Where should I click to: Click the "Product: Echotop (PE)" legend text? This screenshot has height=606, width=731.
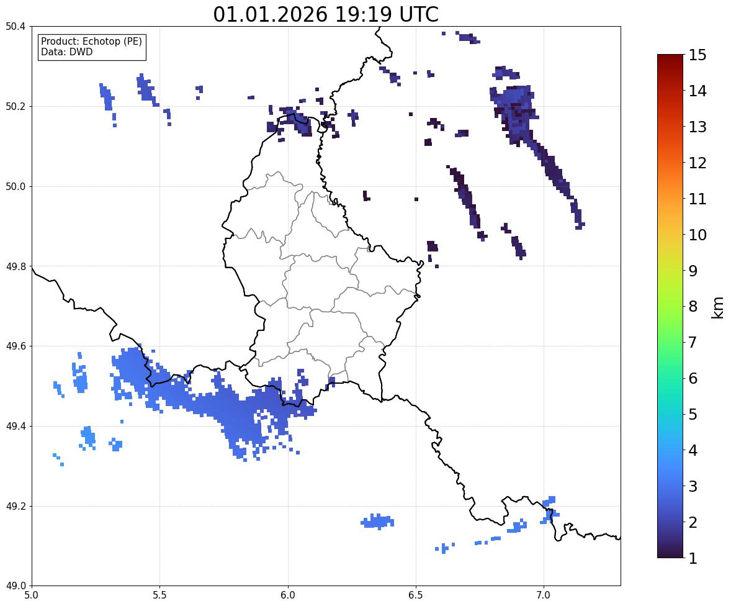pyautogui.click(x=91, y=42)
